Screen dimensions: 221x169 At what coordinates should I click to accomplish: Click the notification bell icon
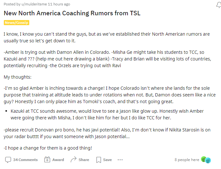(x=218, y=3)
